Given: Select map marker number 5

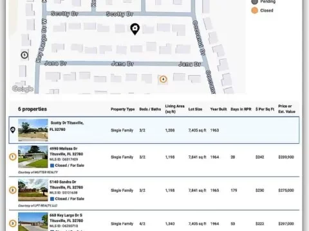Looking at the screenshot, I should 24,55.
